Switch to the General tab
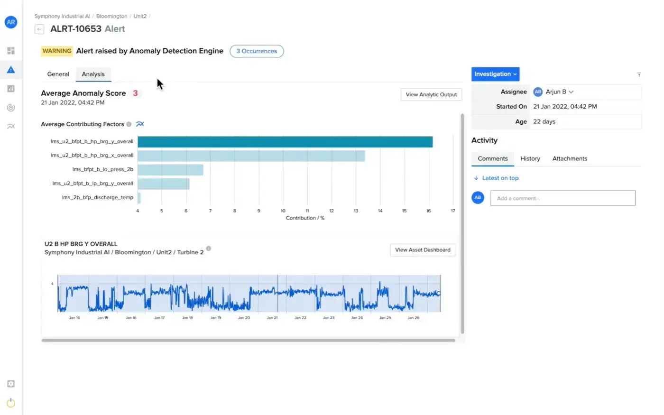Image resolution: width=664 pixels, height=415 pixels. [x=58, y=74]
